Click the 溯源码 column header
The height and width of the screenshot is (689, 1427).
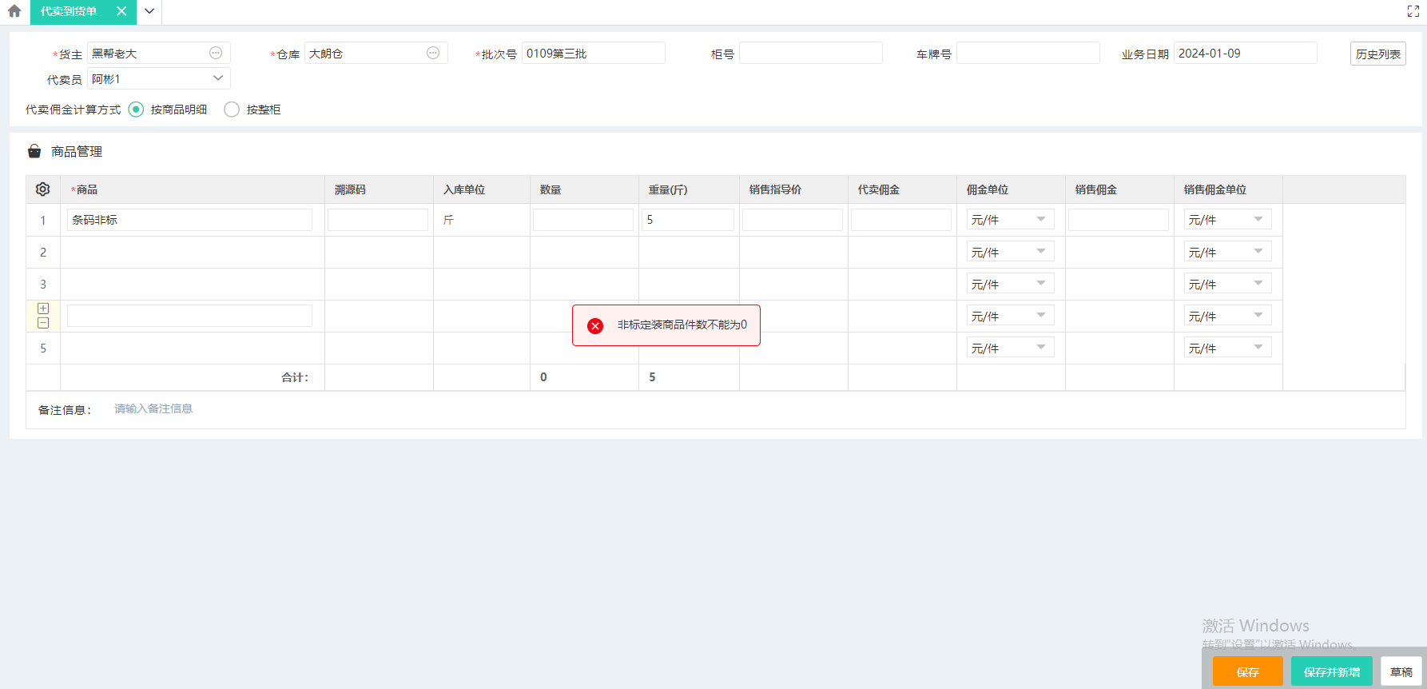[x=378, y=189]
